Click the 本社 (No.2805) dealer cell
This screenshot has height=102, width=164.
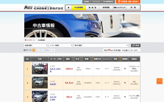134,83
